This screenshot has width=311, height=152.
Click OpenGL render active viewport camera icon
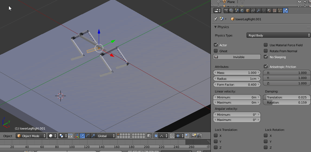click(194, 136)
